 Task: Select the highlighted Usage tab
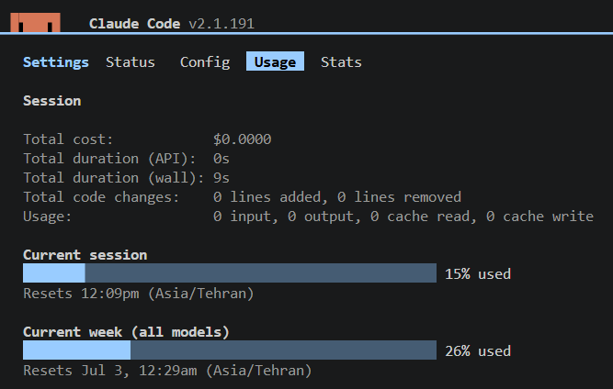(275, 61)
